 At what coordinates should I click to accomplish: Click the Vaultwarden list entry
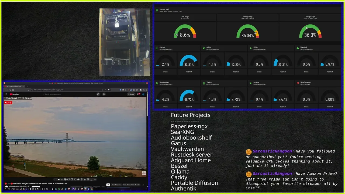tap(187, 149)
